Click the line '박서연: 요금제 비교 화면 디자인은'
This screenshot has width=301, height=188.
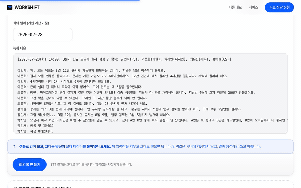(x=153, y=120)
